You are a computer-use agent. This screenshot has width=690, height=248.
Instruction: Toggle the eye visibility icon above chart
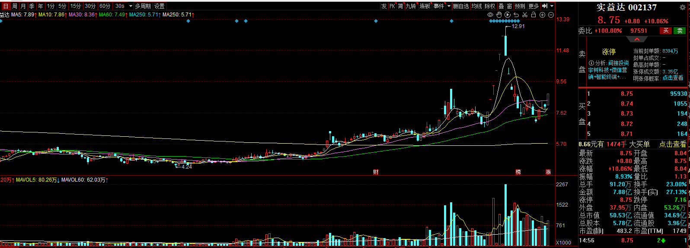pos(490,15)
